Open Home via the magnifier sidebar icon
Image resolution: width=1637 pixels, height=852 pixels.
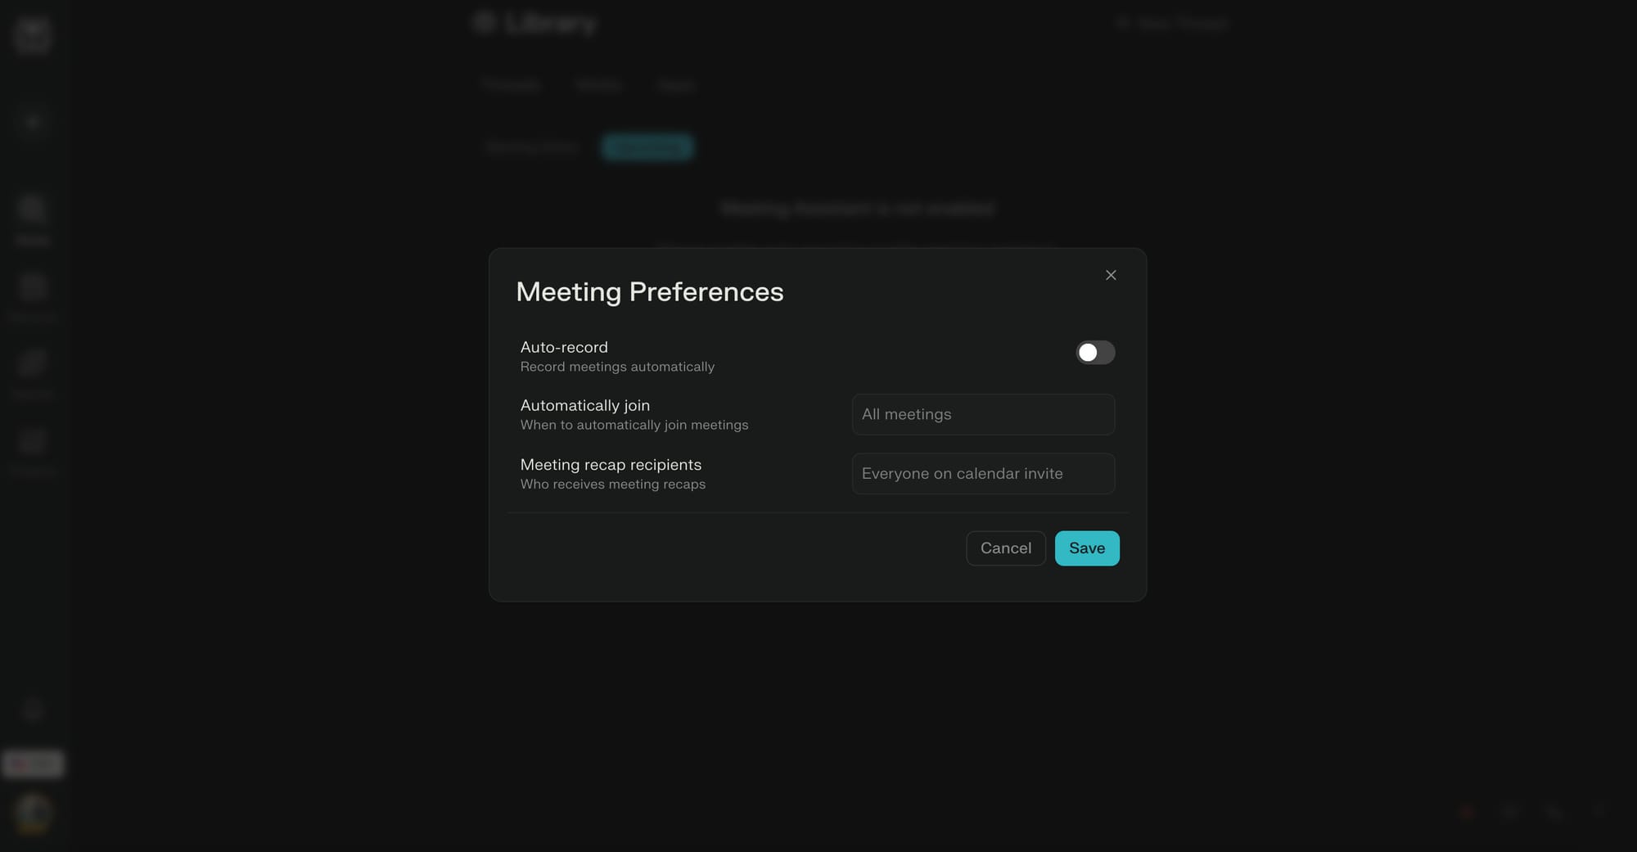coord(33,210)
